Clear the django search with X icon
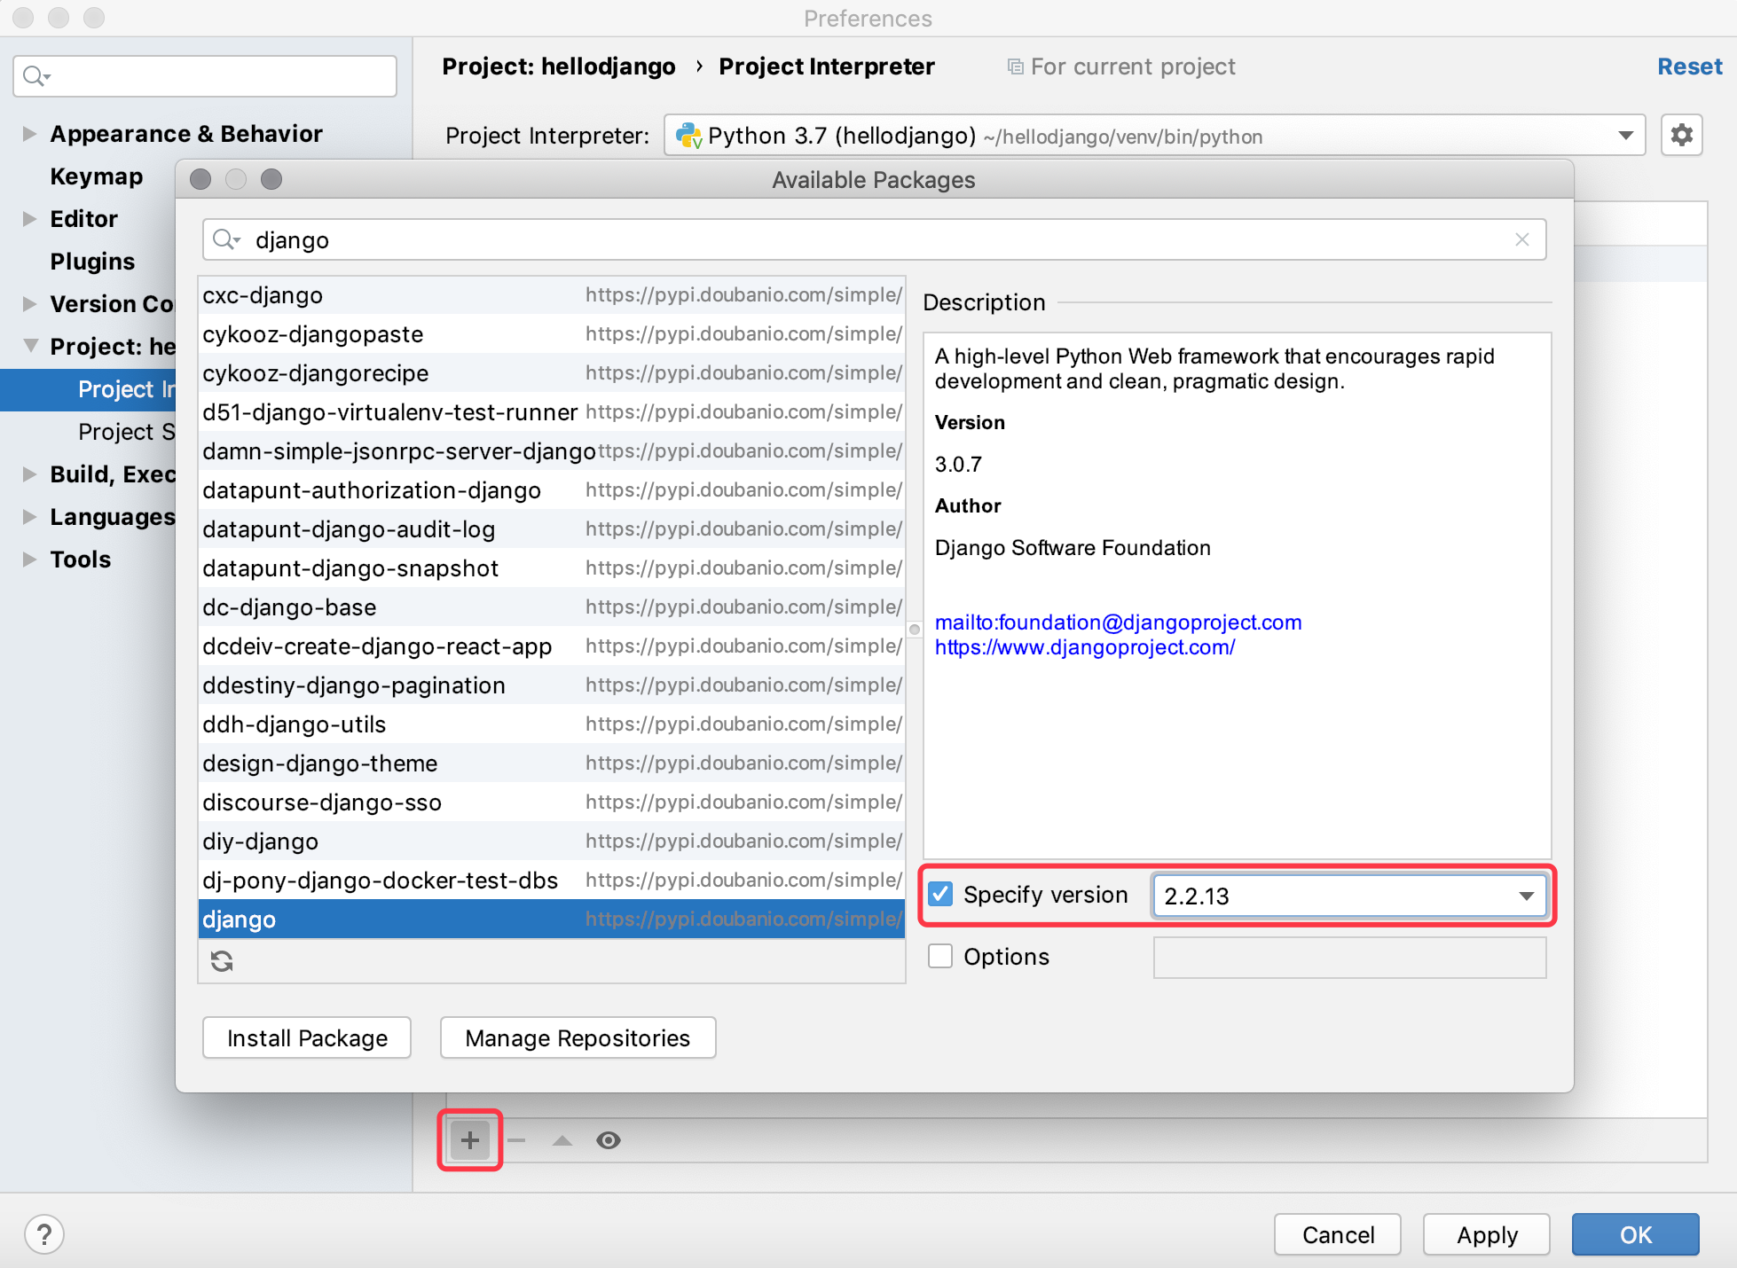 click(x=1522, y=239)
